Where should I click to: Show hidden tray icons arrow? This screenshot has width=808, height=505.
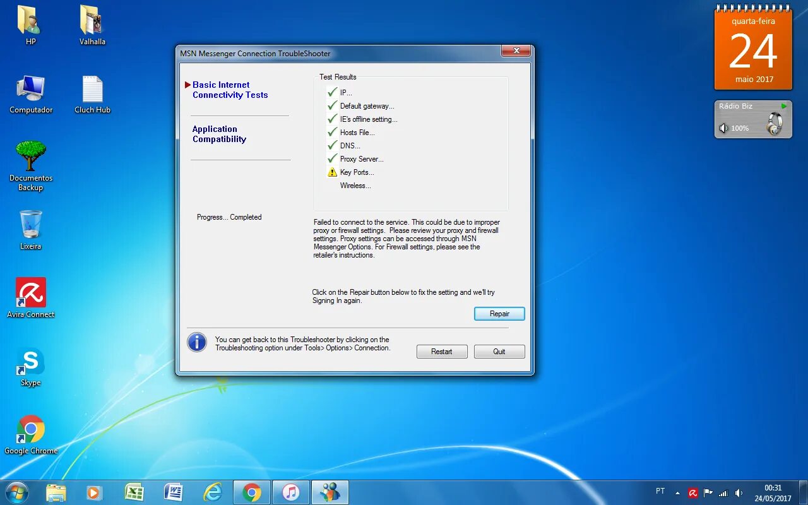tap(677, 493)
